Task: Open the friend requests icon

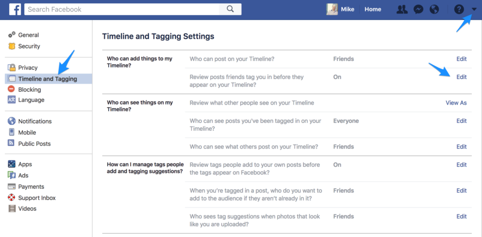Action: point(401,9)
